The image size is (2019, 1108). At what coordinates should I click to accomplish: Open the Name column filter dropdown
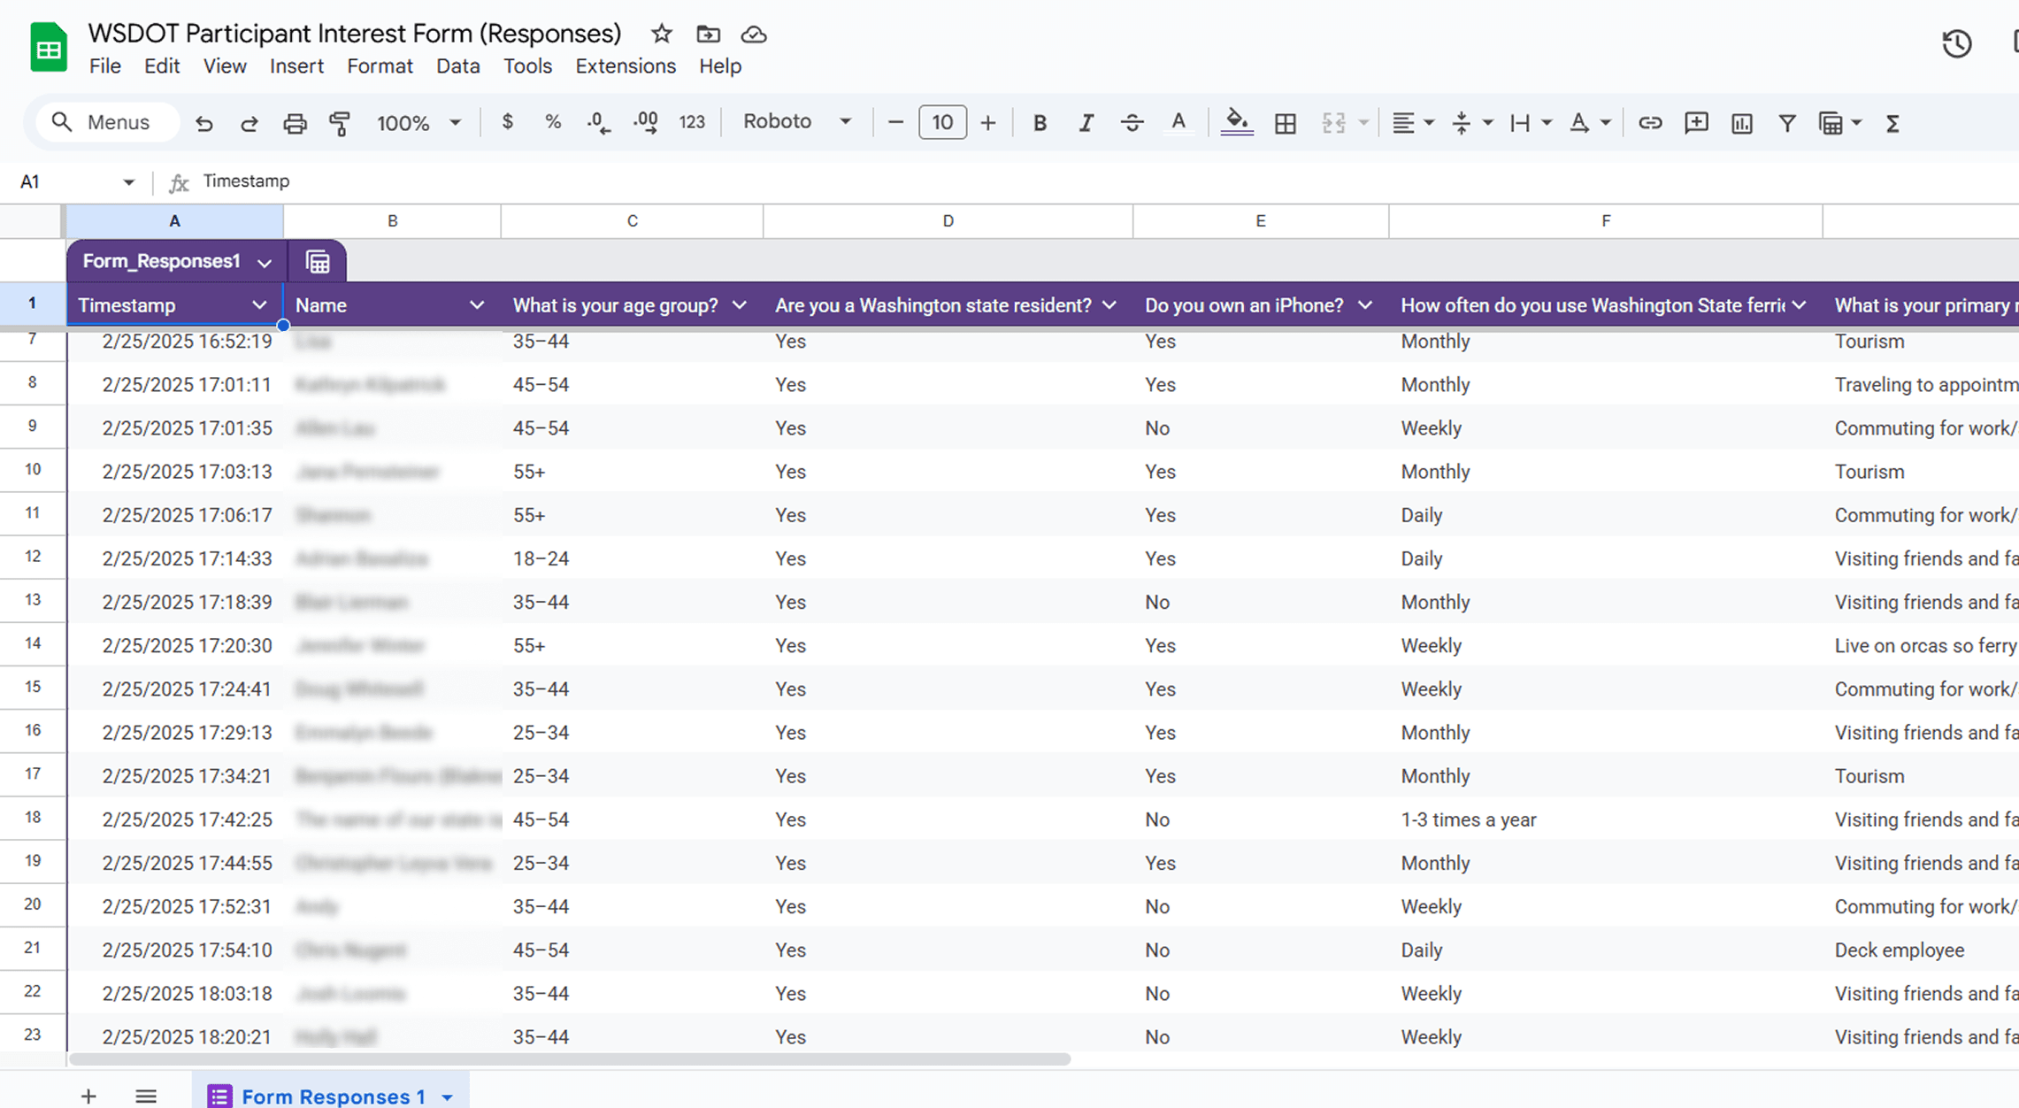[477, 305]
